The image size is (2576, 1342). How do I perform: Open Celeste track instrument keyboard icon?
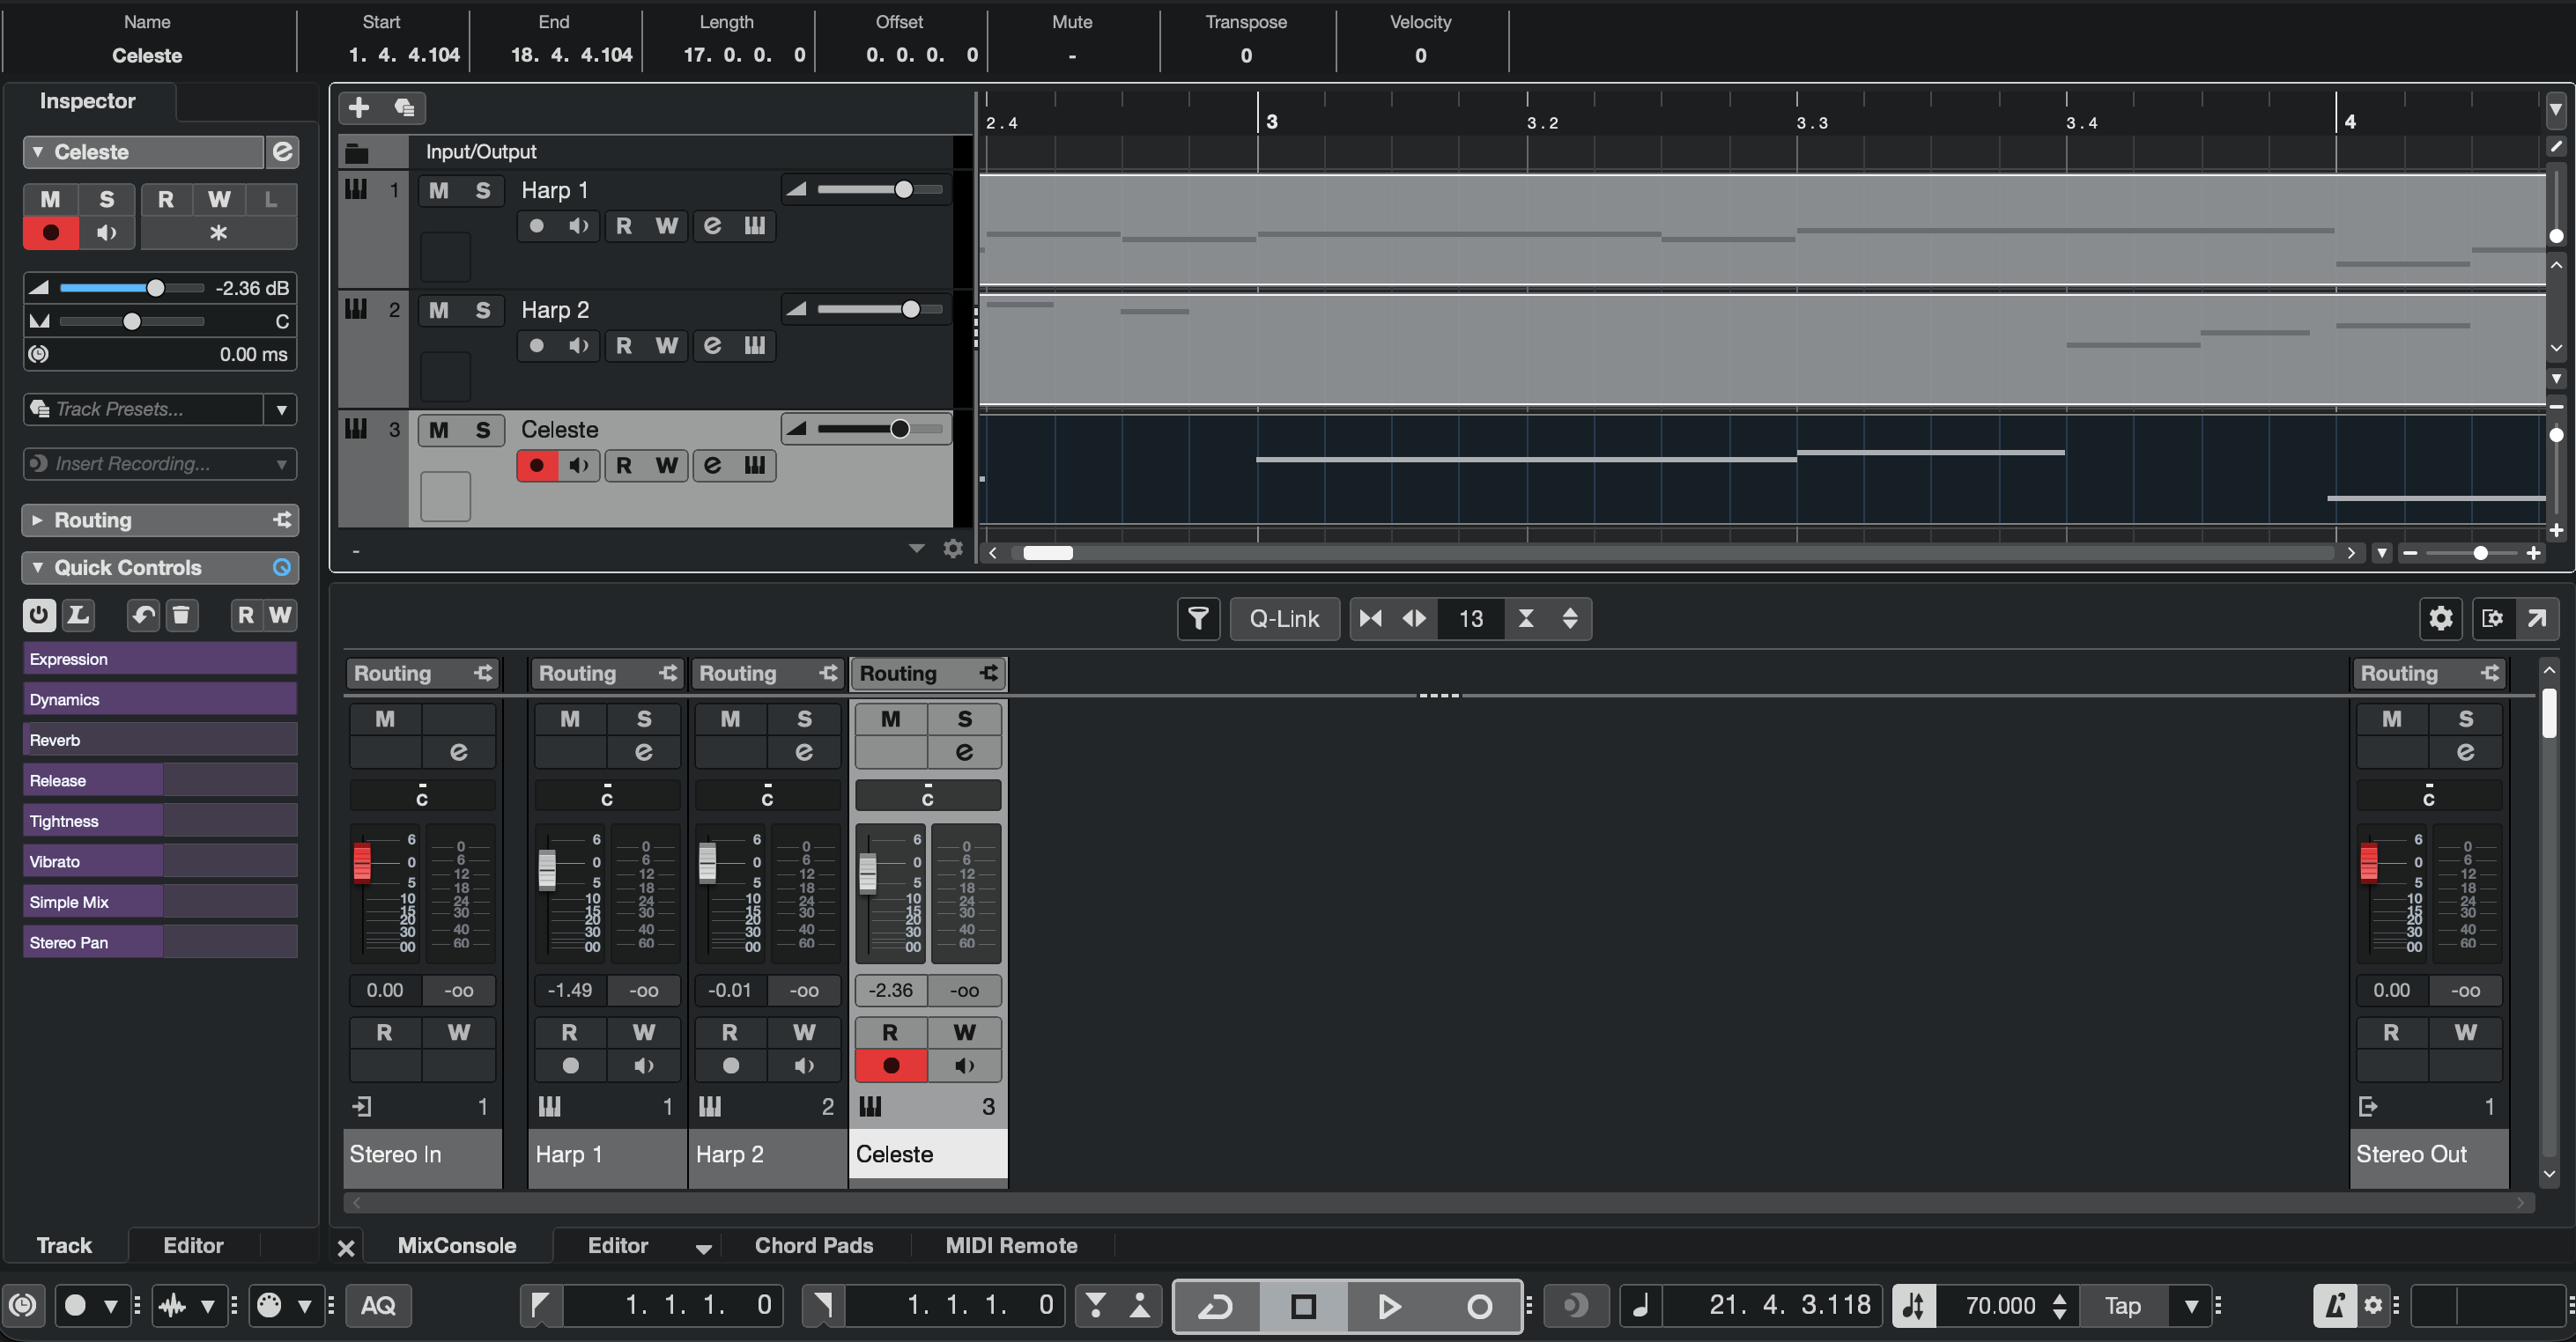755,466
